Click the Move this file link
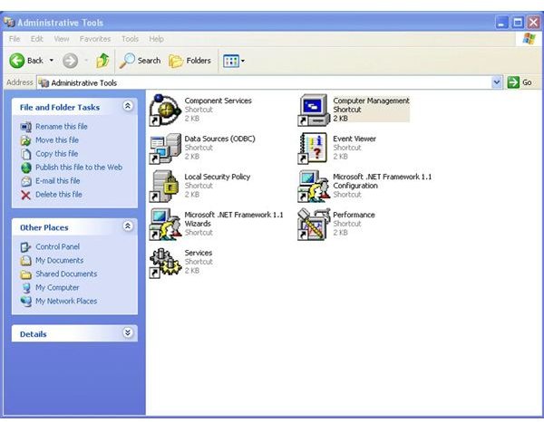The height and width of the screenshot is (422, 544). 57,140
